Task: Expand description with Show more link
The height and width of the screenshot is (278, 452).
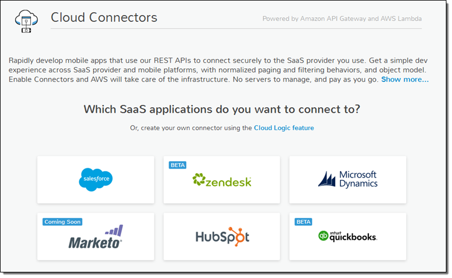Action: 405,80
